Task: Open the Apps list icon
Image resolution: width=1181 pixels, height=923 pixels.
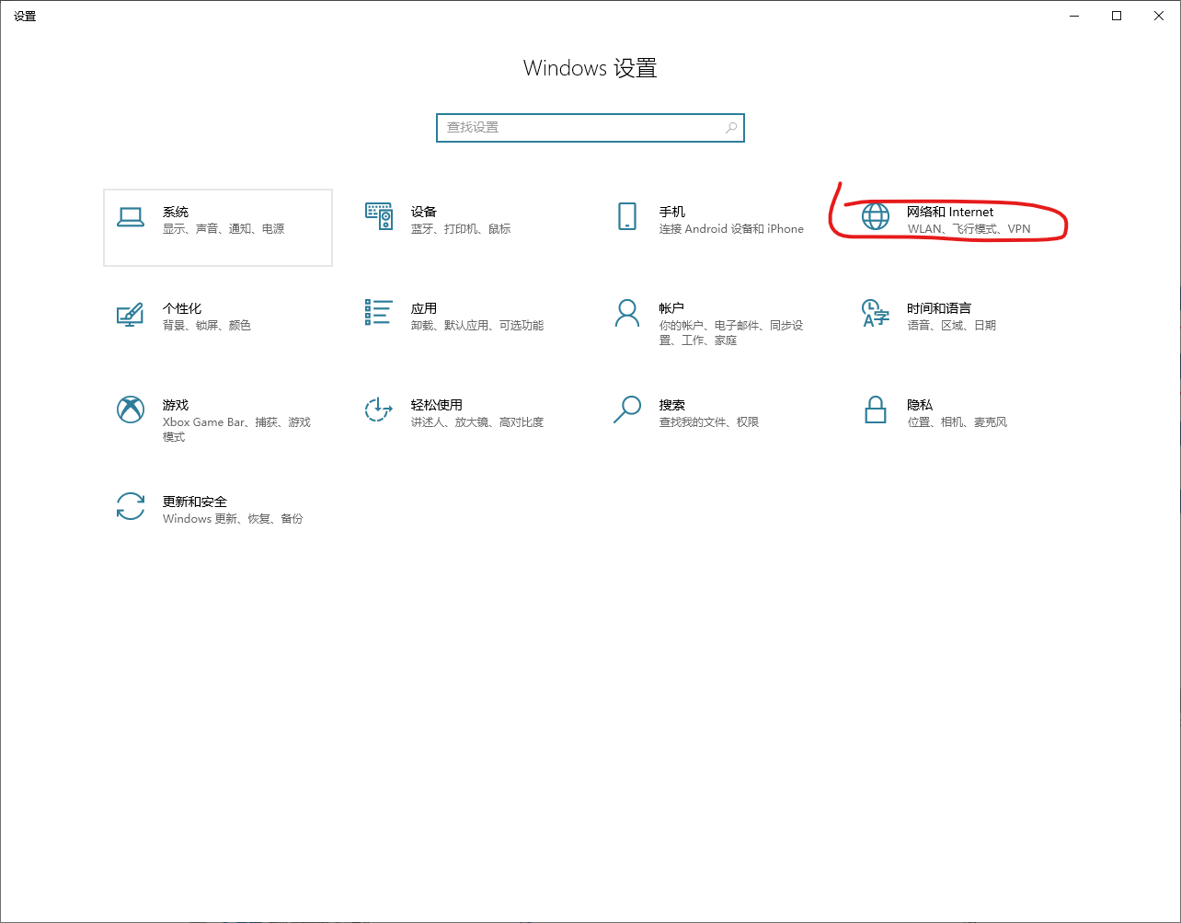Action: click(379, 312)
